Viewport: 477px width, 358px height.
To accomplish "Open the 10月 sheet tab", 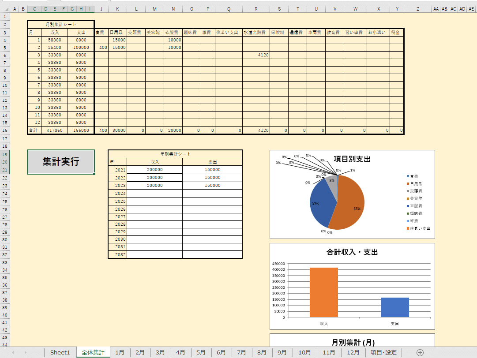I will 304,353.
